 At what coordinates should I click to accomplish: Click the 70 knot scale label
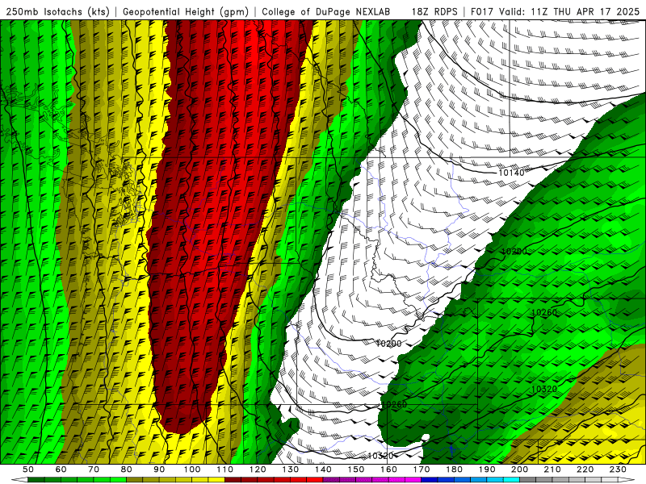click(x=94, y=469)
